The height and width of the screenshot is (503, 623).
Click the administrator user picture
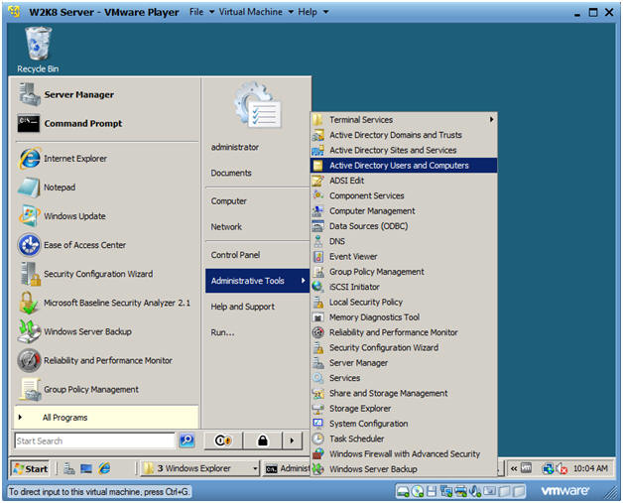[x=257, y=105]
